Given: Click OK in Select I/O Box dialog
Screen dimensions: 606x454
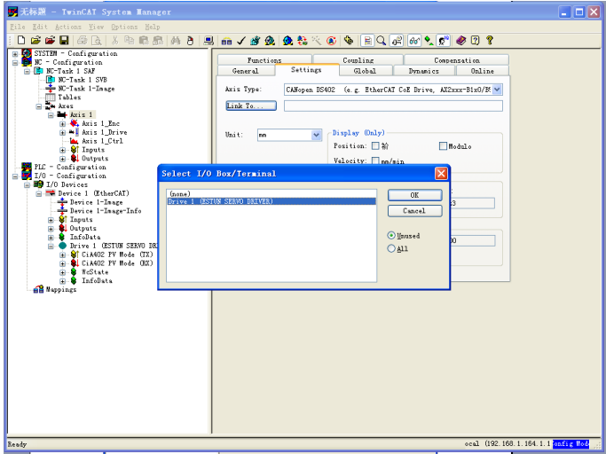Looking at the screenshot, I should pyautogui.click(x=414, y=195).
